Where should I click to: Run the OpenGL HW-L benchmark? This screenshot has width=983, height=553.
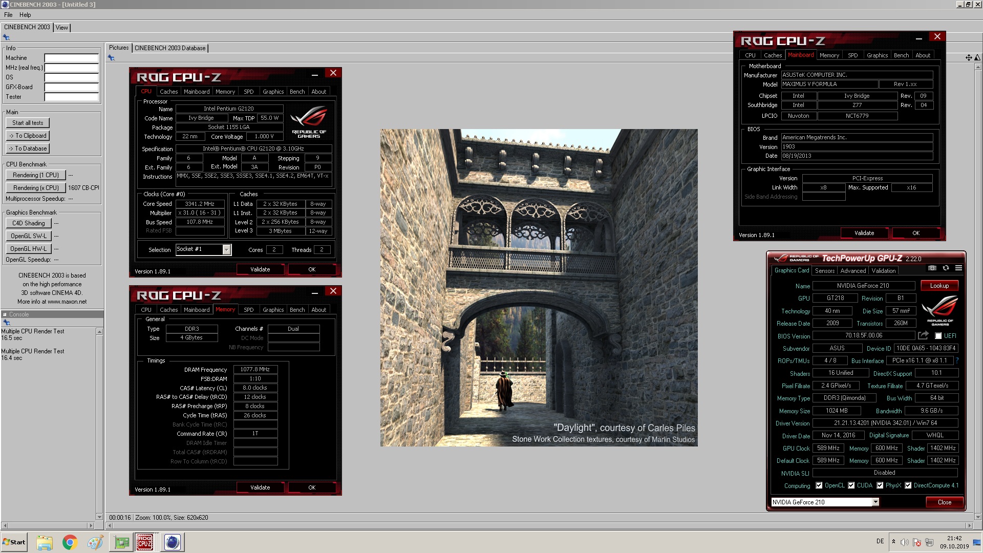point(29,249)
